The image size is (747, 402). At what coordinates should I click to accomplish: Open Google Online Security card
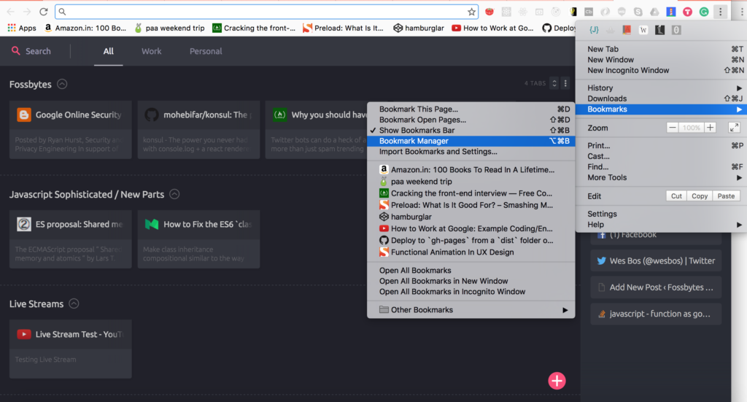coord(71,130)
